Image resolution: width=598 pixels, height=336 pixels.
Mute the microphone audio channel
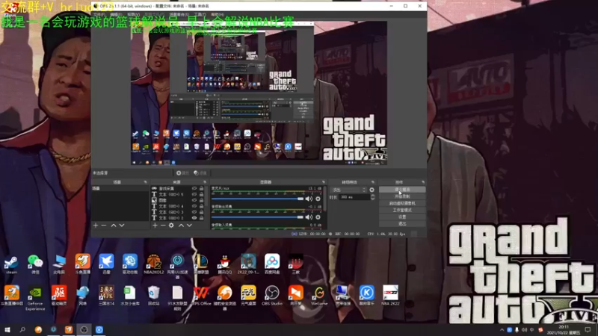[309, 199]
